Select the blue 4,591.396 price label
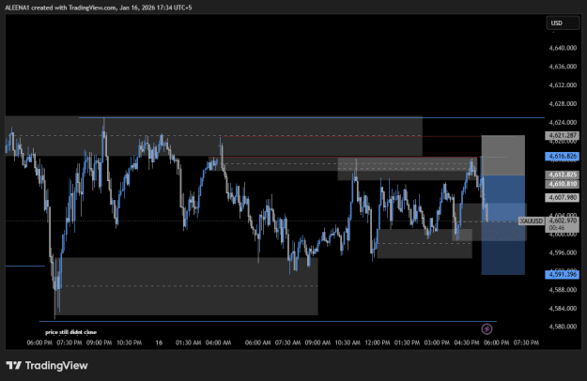 (563, 274)
